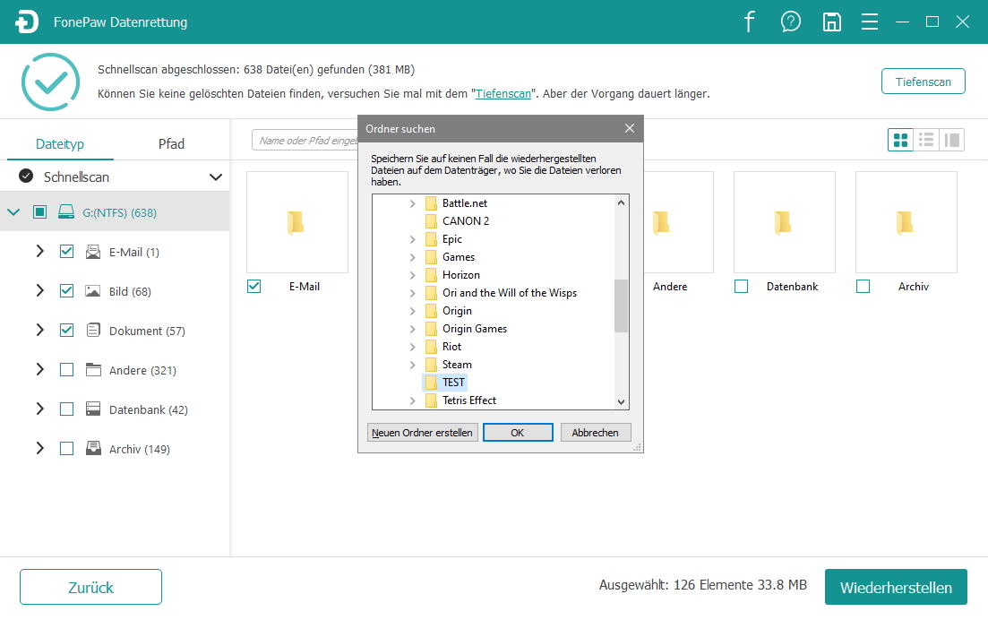Viewport: 988px width, 620px height.
Task: Click the Zurück button
Action: [x=90, y=587]
